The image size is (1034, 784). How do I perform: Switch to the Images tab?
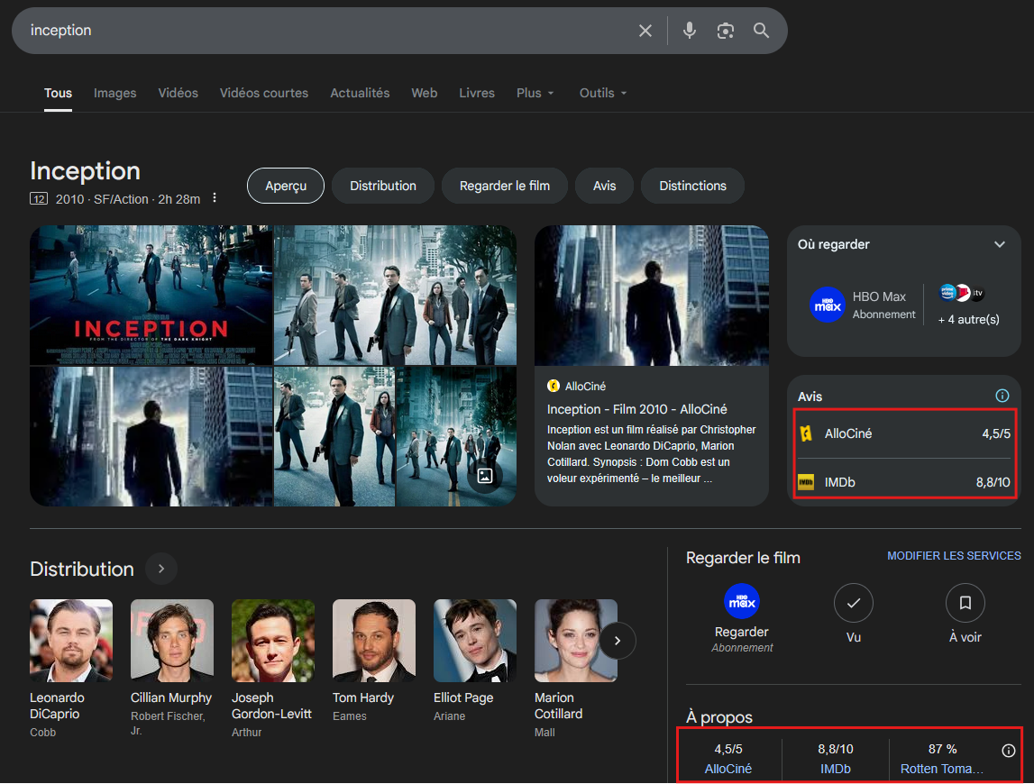coord(114,93)
